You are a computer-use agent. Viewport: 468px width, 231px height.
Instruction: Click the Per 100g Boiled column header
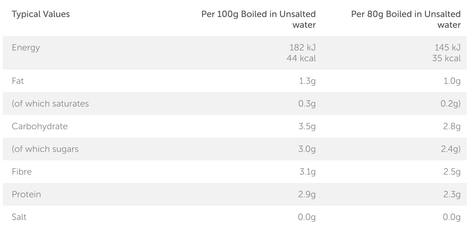[259, 19]
